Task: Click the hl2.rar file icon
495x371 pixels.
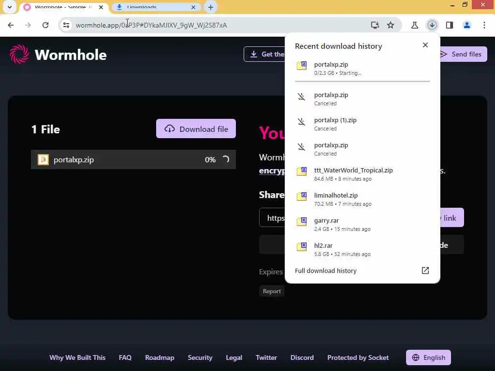Action: [302, 247]
